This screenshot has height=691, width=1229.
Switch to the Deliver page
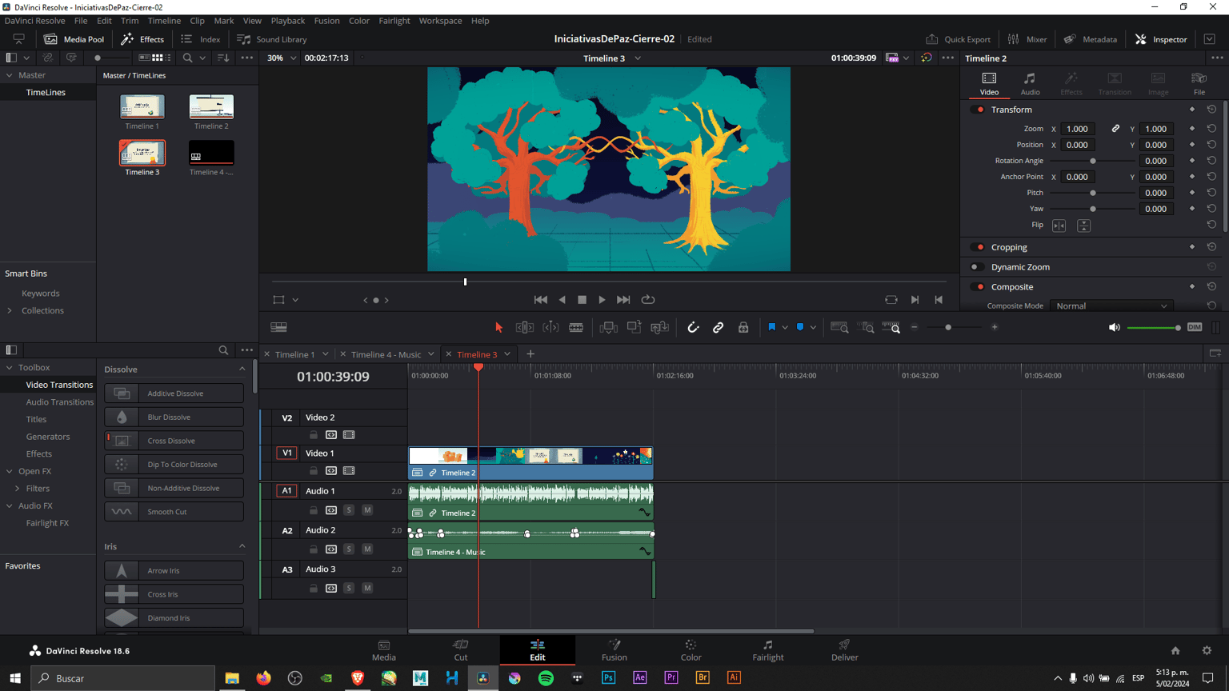coord(844,650)
